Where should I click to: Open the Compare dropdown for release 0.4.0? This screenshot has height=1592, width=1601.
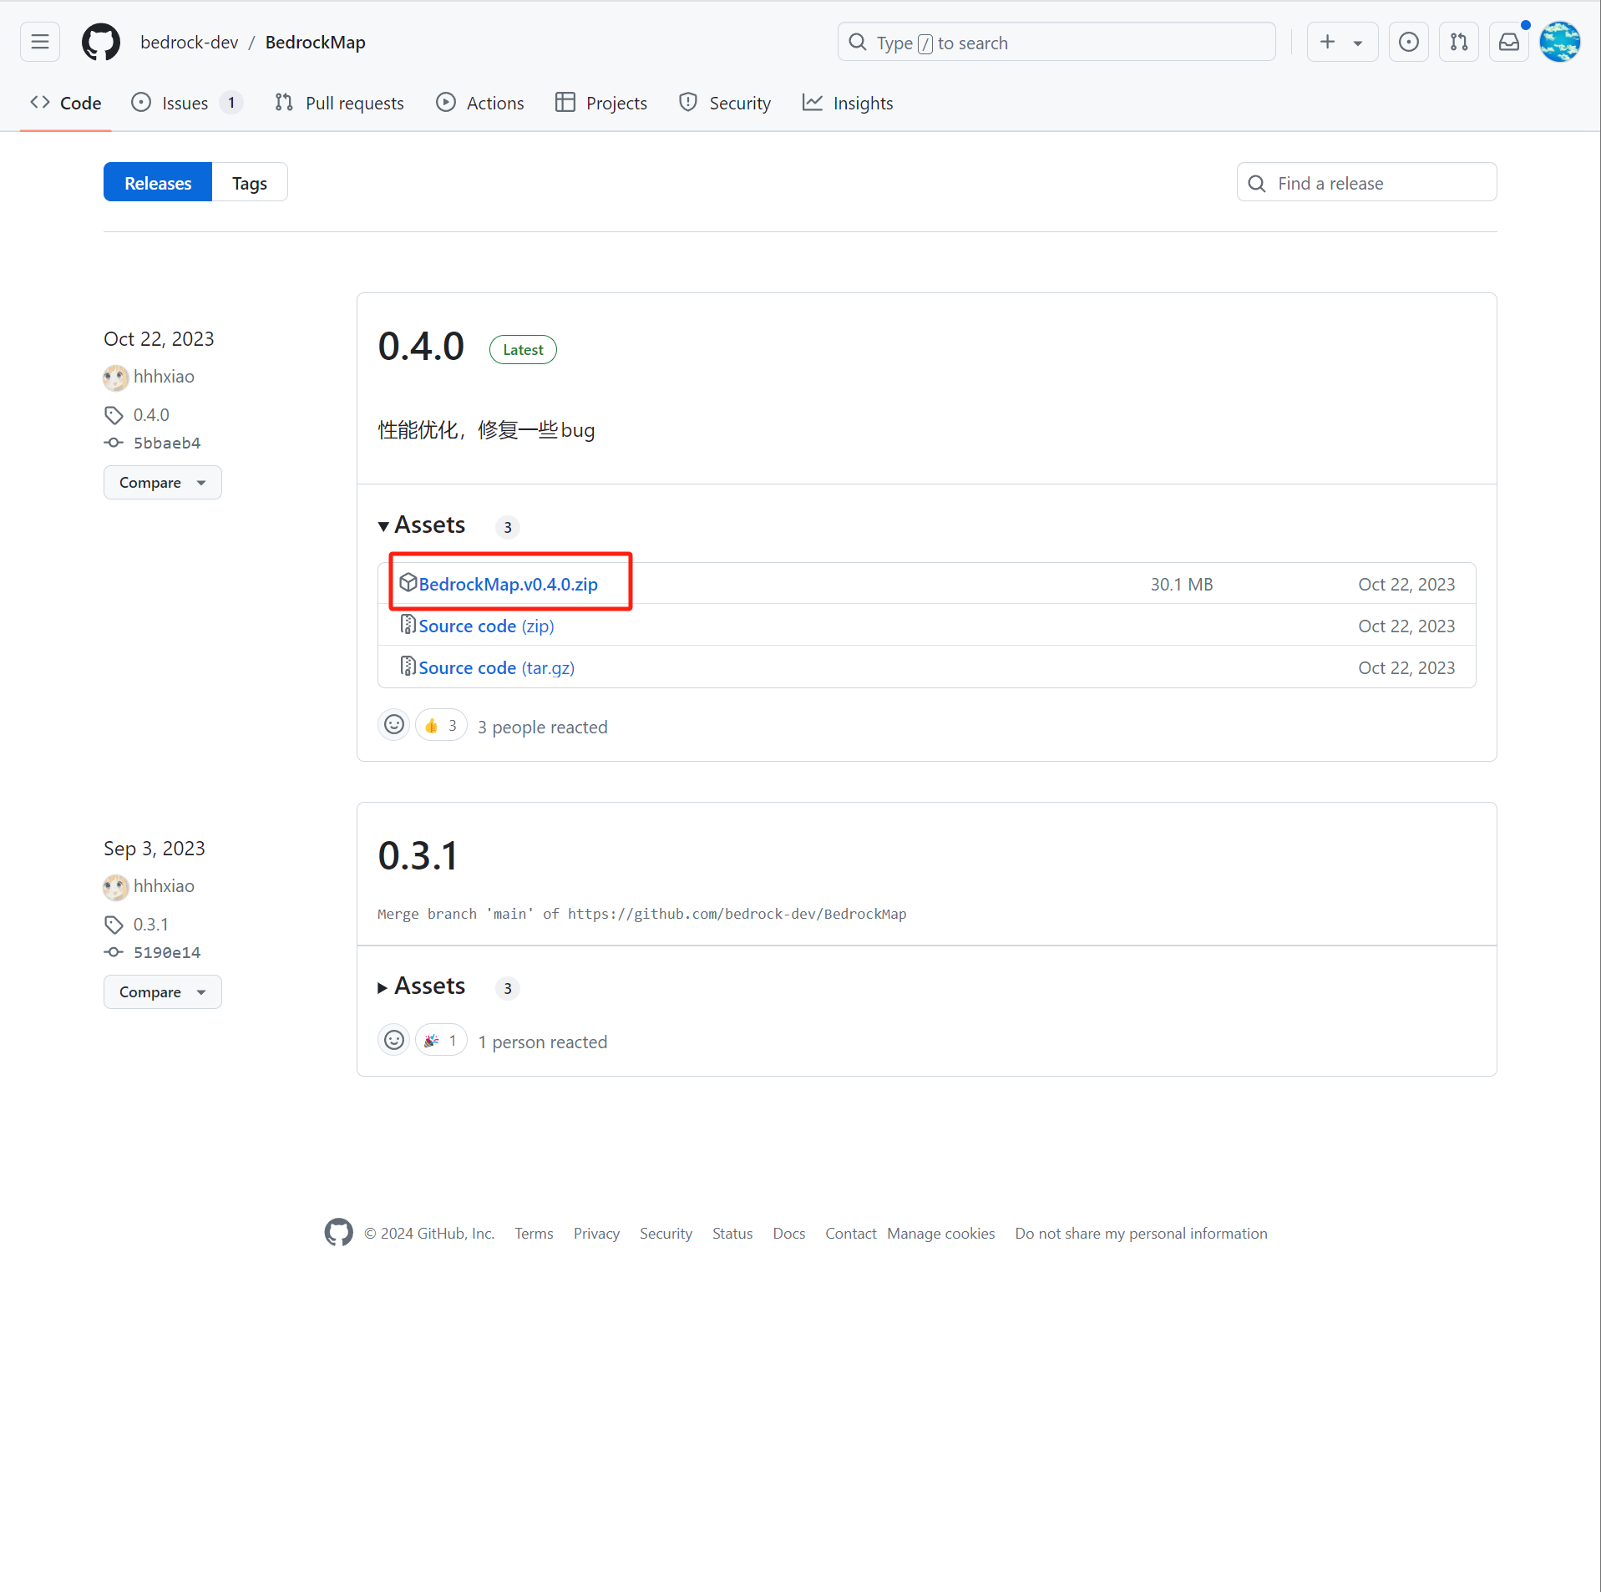pos(163,482)
